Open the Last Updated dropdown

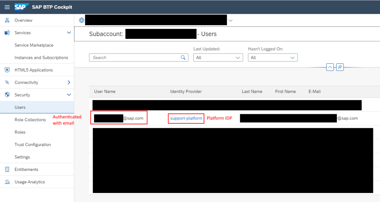[218, 58]
